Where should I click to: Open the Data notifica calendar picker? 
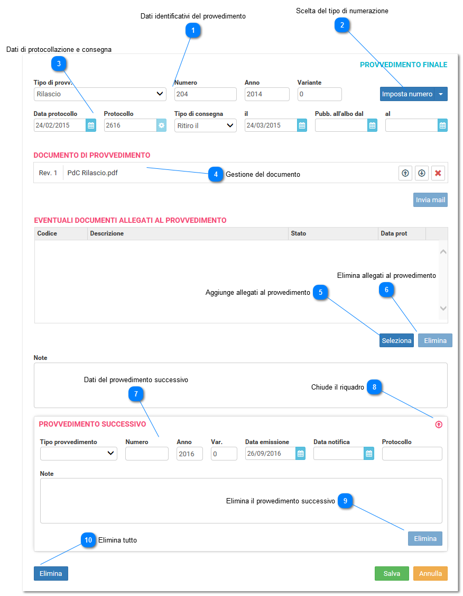click(369, 454)
